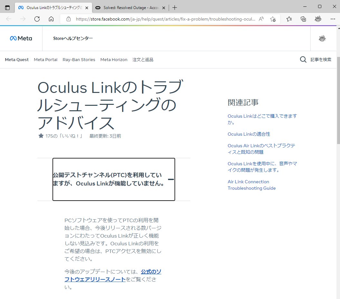Select Meta Portal menu item

(45, 59)
